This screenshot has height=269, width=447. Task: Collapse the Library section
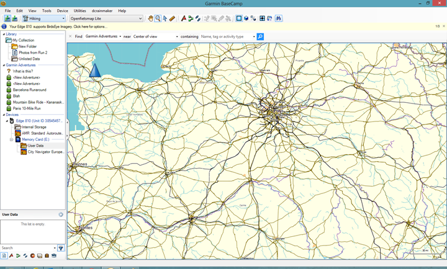coord(4,34)
